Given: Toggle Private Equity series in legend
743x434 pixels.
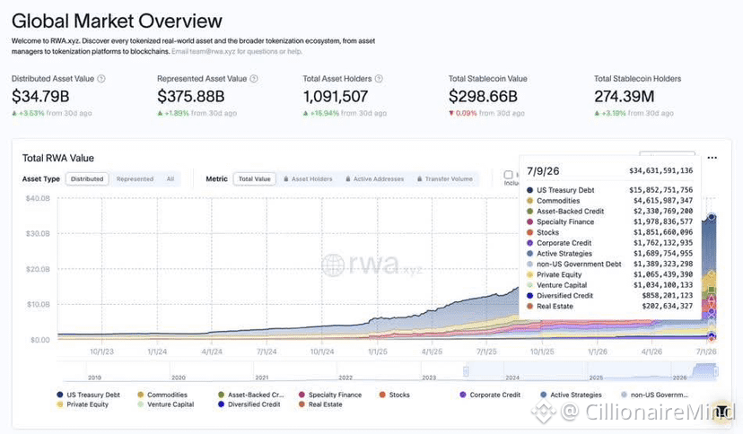Looking at the screenshot, I should pos(83,404).
